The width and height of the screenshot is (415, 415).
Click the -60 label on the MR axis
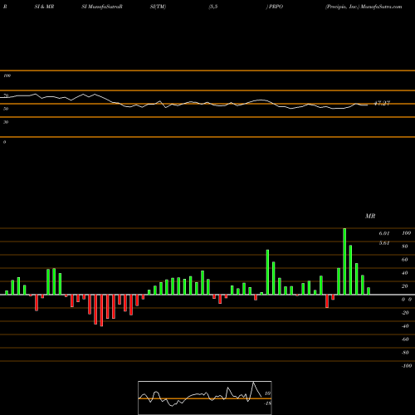(405, 339)
